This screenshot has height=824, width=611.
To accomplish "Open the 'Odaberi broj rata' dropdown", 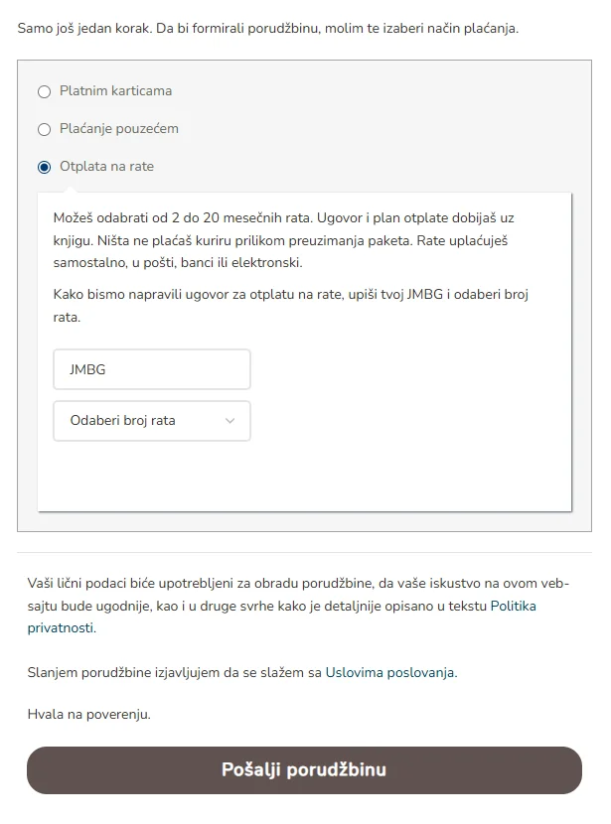I will pos(139,421).
